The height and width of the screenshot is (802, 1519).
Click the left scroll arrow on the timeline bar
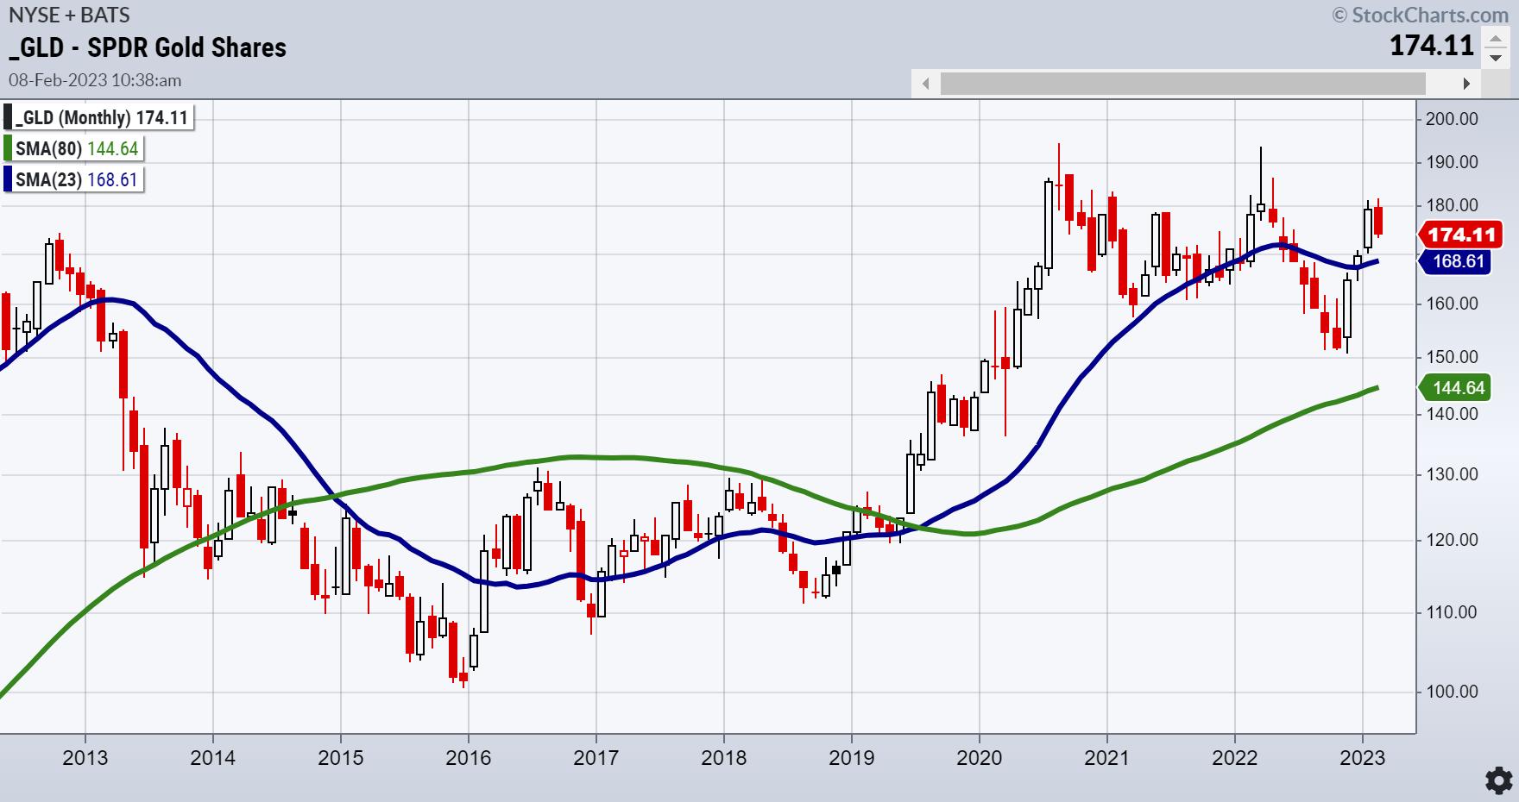pos(926,84)
